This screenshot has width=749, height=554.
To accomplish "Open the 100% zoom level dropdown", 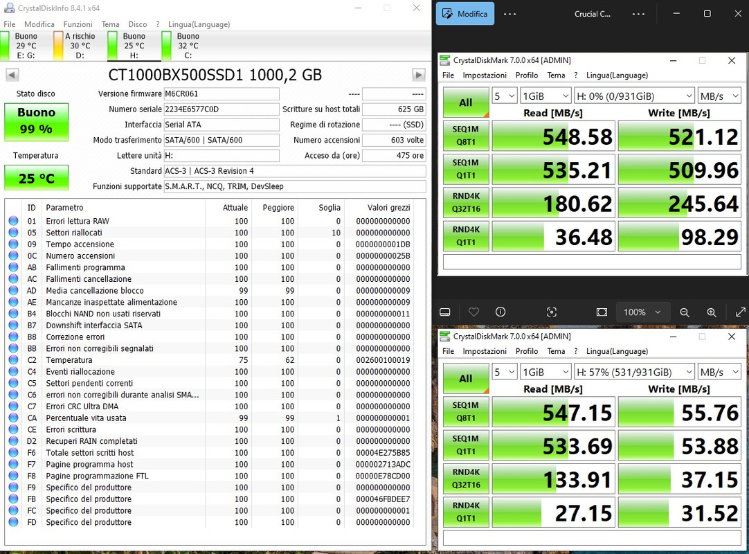I will (x=642, y=312).
